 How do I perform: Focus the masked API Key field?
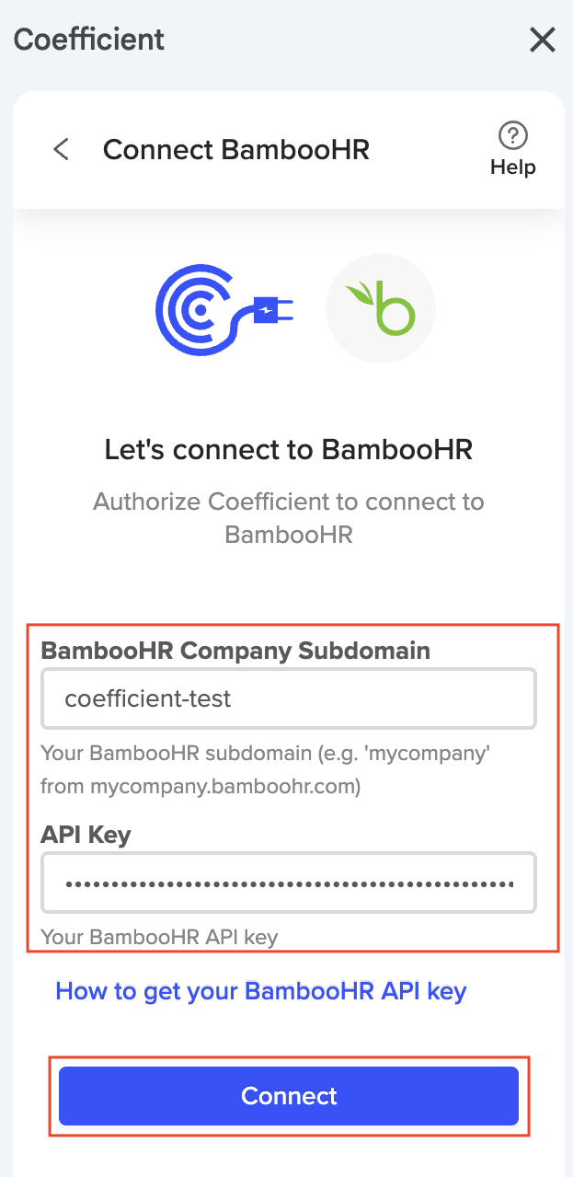click(x=289, y=883)
